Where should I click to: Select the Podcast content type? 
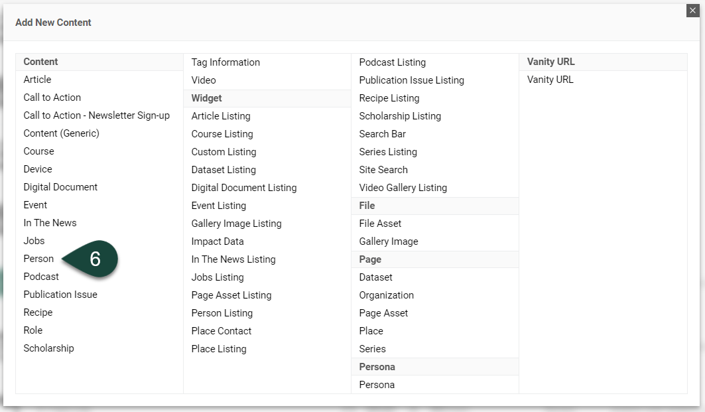click(x=41, y=277)
